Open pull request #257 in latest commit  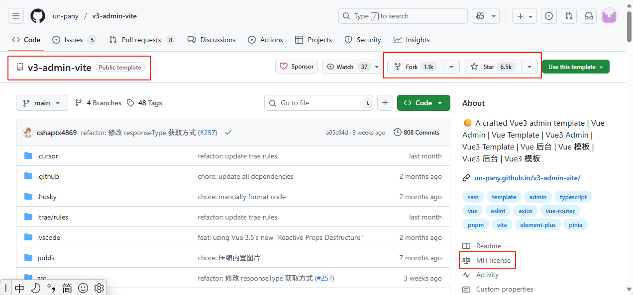[x=208, y=133]
